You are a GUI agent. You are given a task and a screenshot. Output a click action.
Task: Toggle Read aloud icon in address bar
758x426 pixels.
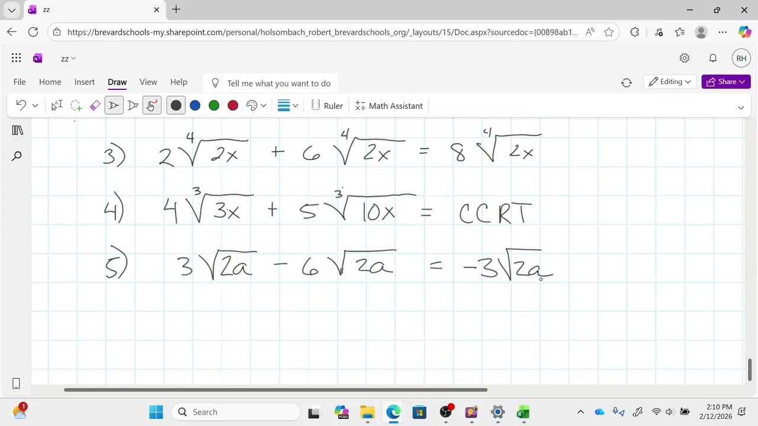[x=590, y=32]
